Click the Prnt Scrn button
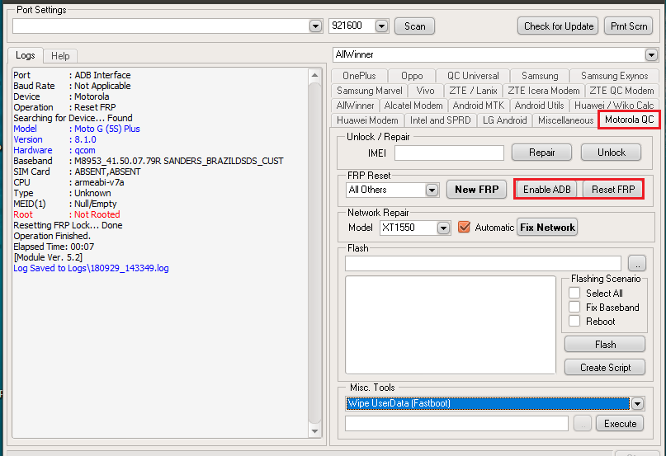666x456 pixels. click(629, 26)
